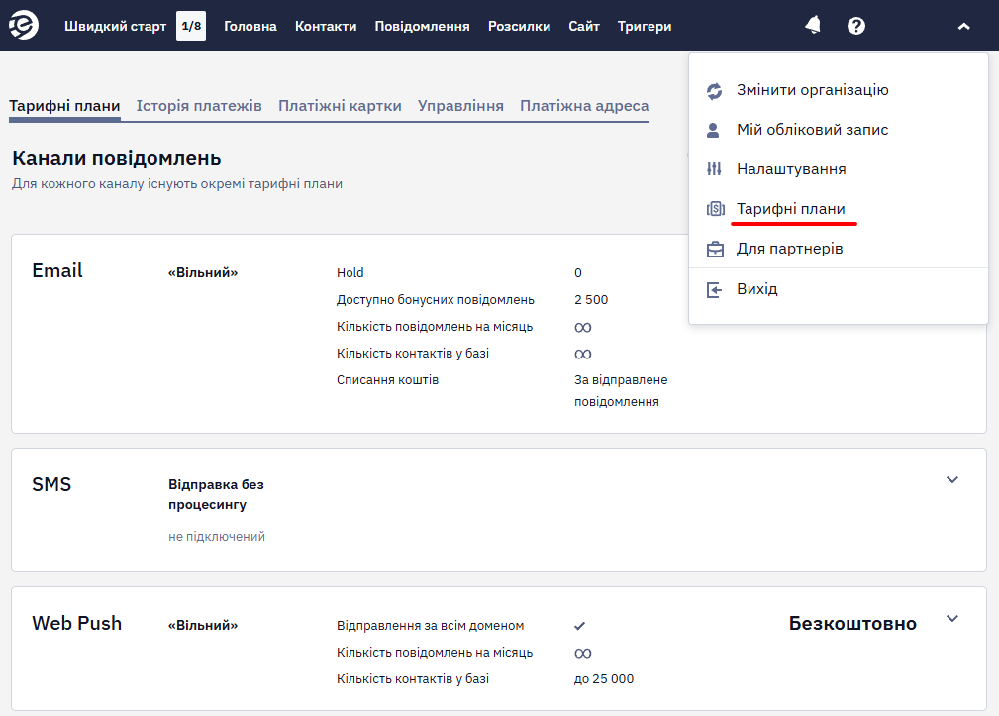Choose Тарифні плани in dropdown menu
Image resolution: width=999 pixels, height=716 pixels.
tap(791, 209)
